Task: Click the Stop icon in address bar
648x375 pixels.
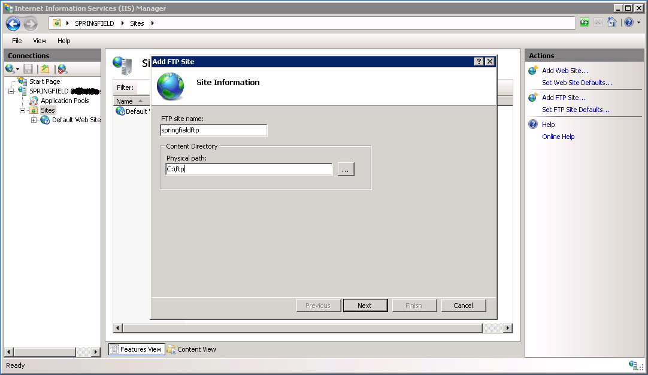Action: click(598, 23)
